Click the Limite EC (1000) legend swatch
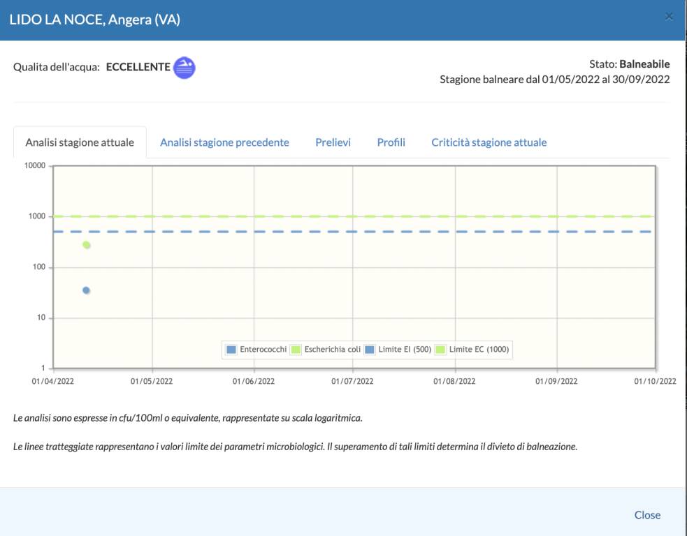 [441, 350]
